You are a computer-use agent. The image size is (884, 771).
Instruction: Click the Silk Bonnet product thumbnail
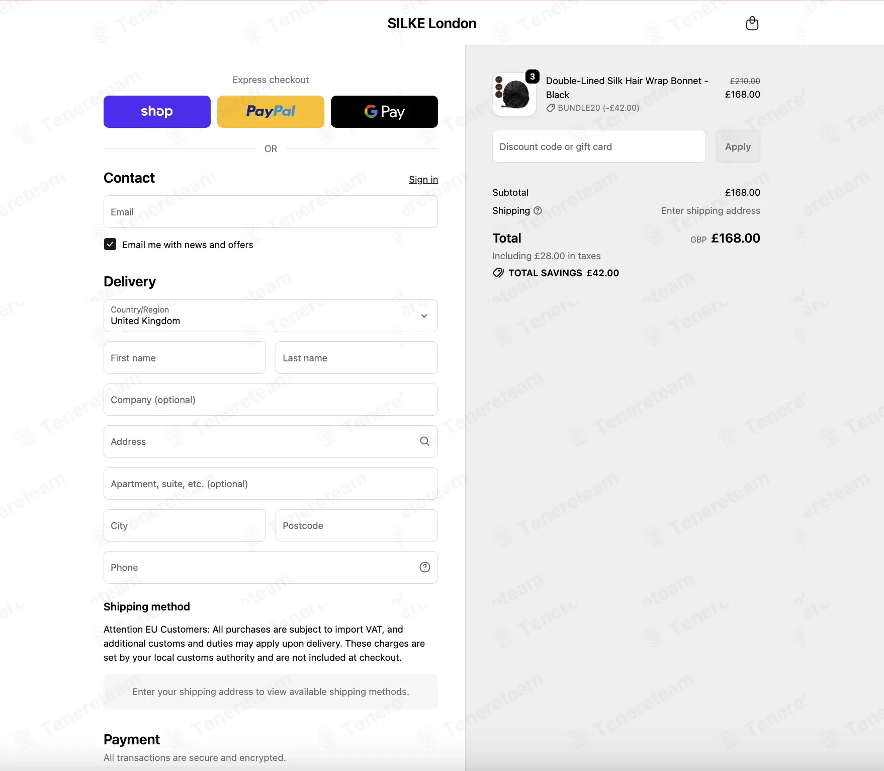[x=514, y=95]
